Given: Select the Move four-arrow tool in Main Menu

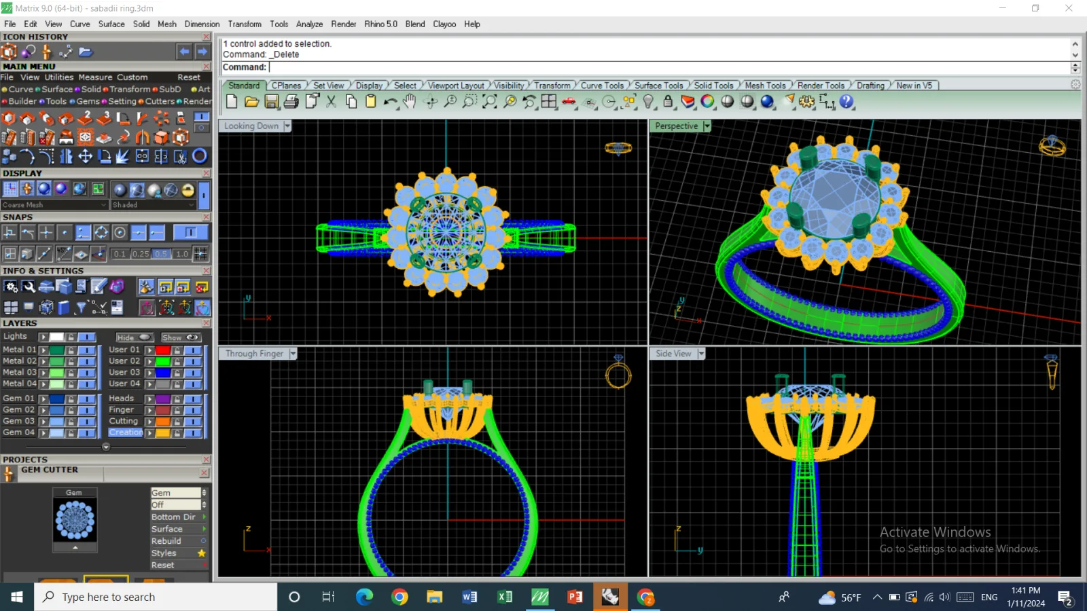Looking at the screenshot, I should point(85,157).
